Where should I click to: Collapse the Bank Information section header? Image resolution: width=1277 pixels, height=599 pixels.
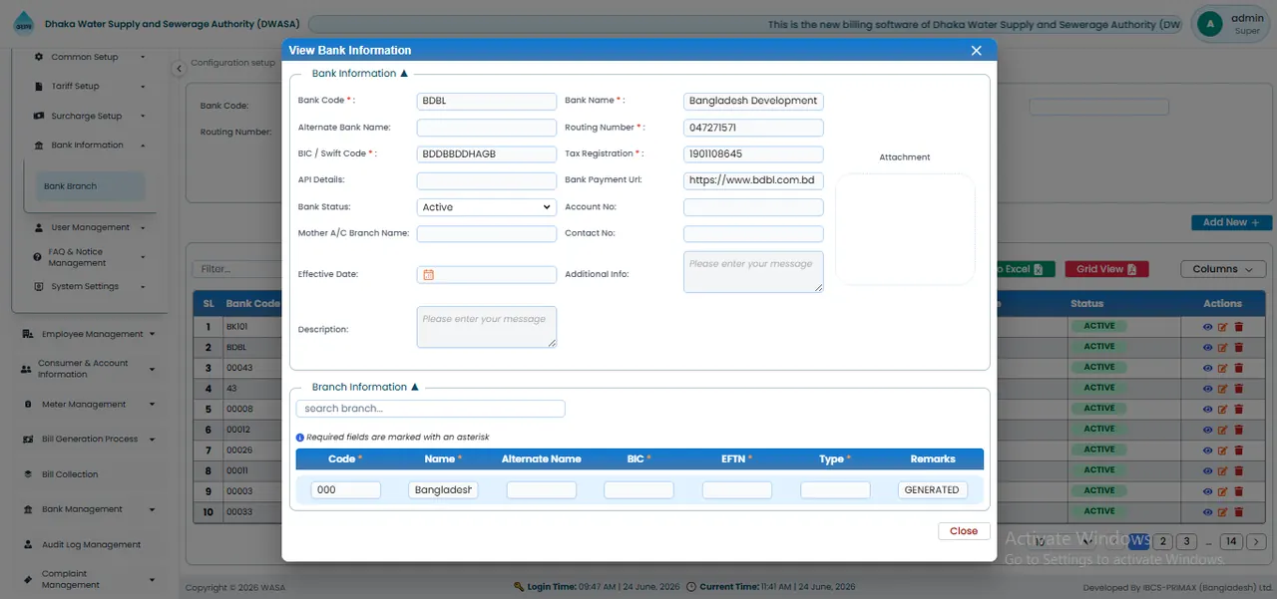[x=360, y=74]
